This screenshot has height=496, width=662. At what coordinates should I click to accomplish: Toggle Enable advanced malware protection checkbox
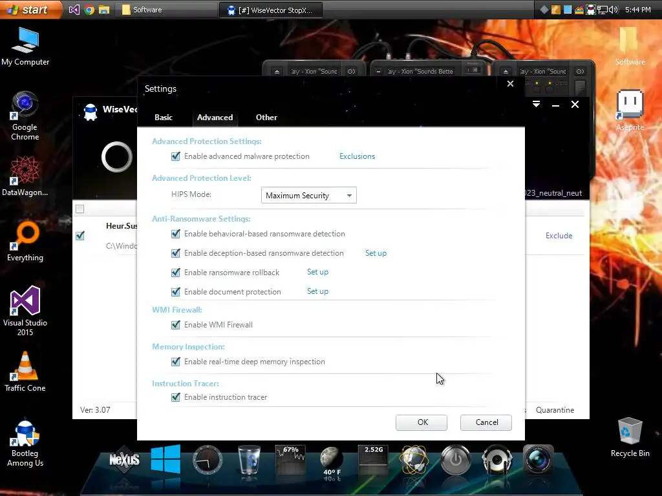[x=176, y=156]
